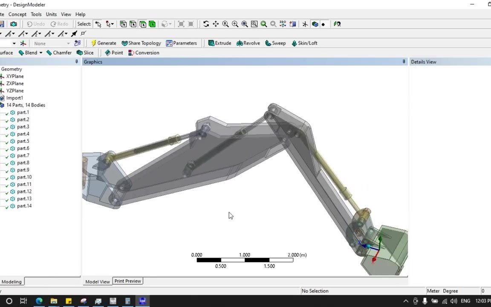Open the Blend dropdown arrow
Viewport: 491px width, 307px height.
41,52
